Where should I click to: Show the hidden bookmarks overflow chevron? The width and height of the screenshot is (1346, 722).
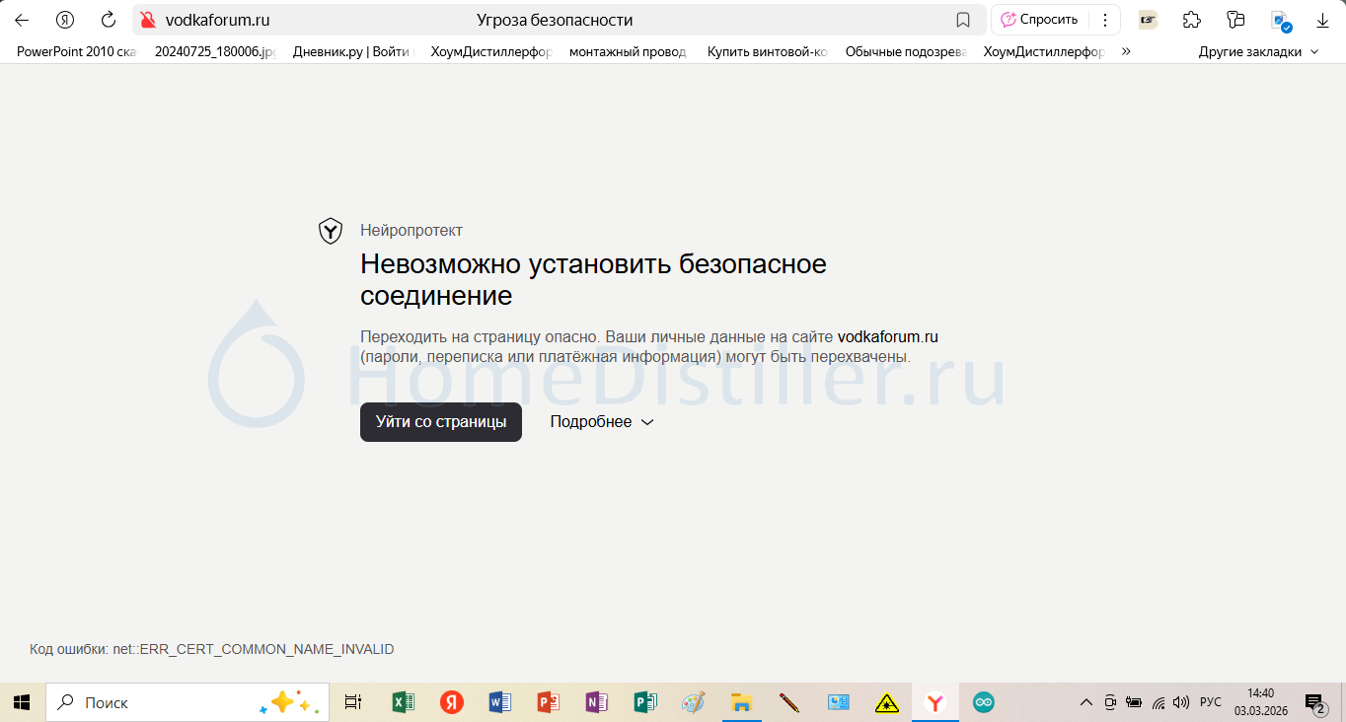tap(1126, 51)
